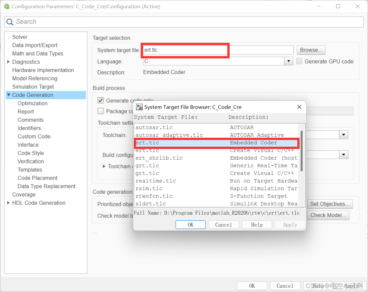Click the Search input field
The width and height of the screenshot is (368, 292).
(184, 22)
